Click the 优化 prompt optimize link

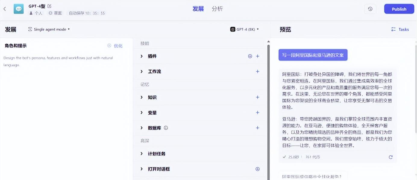pos(115,46)
